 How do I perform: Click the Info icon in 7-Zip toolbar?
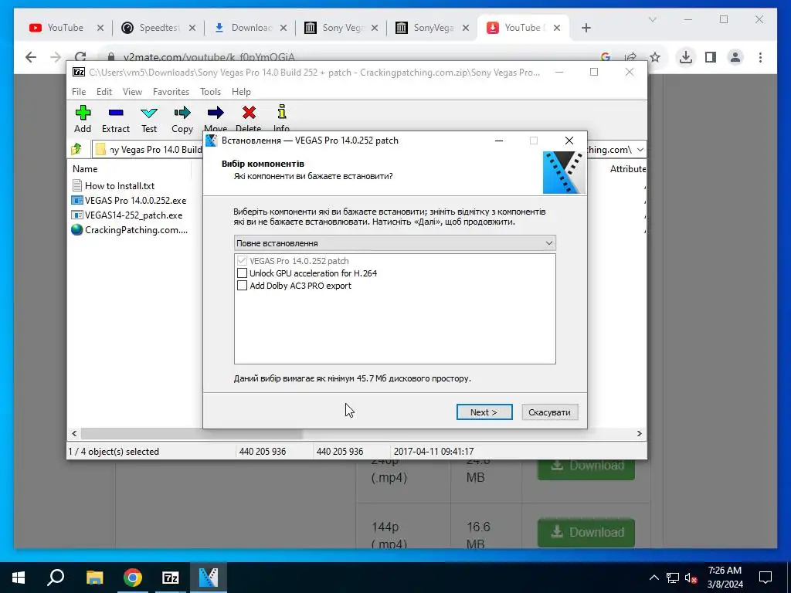[281, 112]
